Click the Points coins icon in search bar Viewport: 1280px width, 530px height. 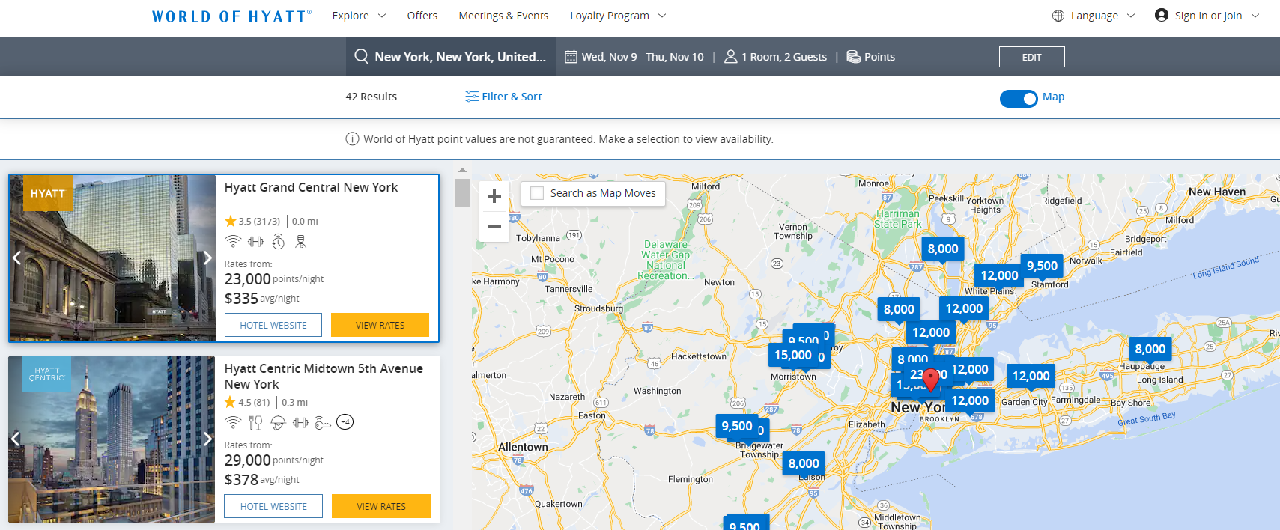click(853, 57)
